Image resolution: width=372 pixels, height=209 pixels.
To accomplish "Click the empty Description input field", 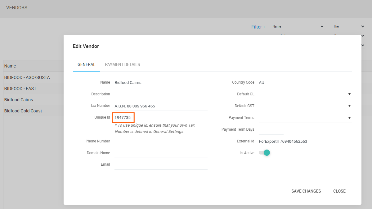I will pyautogui.click(x=161, y=94).
